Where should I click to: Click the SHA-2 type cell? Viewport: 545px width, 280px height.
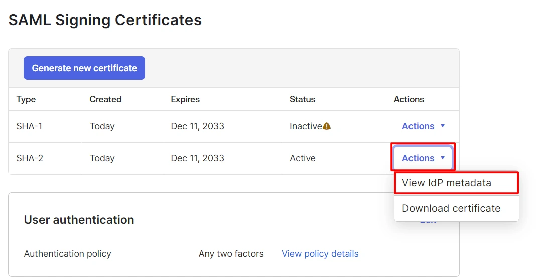(30, 158)
